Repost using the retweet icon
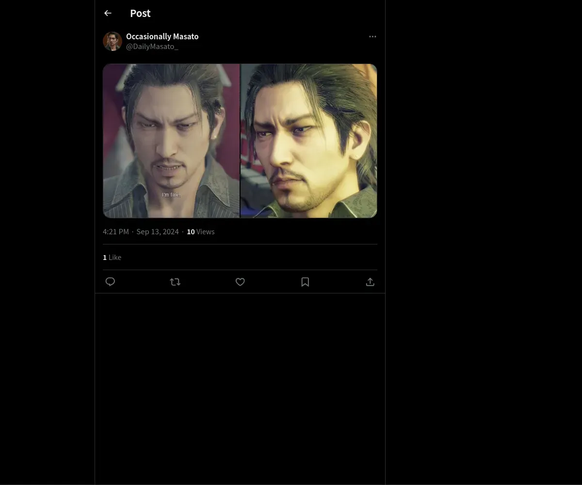The width and height of the screenshot is (582, 485). [x=175, y=282]
